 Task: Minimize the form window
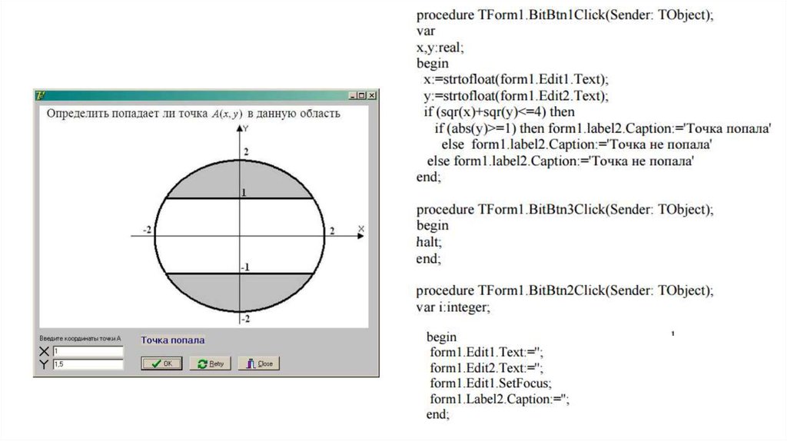[353, 95]
